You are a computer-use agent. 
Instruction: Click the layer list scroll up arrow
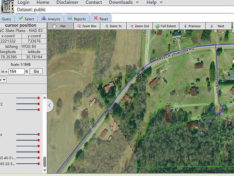coord(45,98)
